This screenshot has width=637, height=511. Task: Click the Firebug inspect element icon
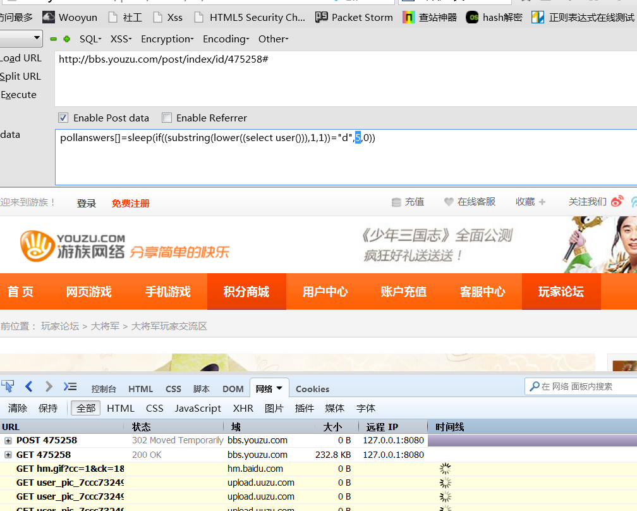[x=8, y=386]
